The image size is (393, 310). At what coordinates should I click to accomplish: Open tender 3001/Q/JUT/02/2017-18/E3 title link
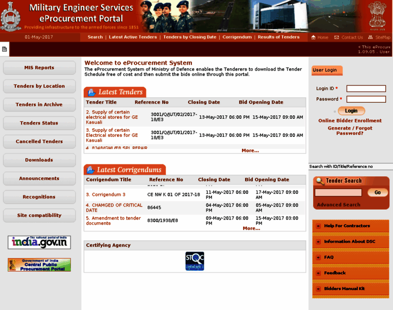click(112, 117)
